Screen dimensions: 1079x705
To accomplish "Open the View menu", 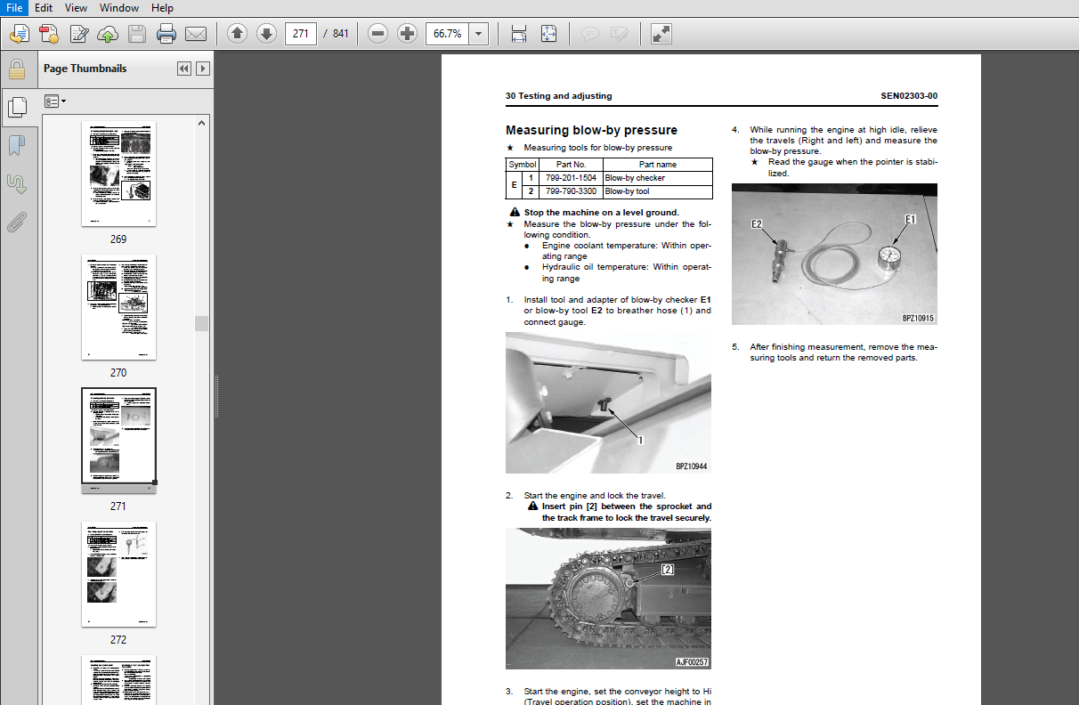I will pyautogui.click(x=76, y=7).
